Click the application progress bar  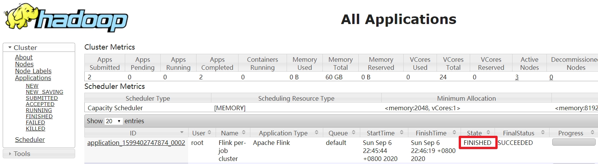[574, 142]
